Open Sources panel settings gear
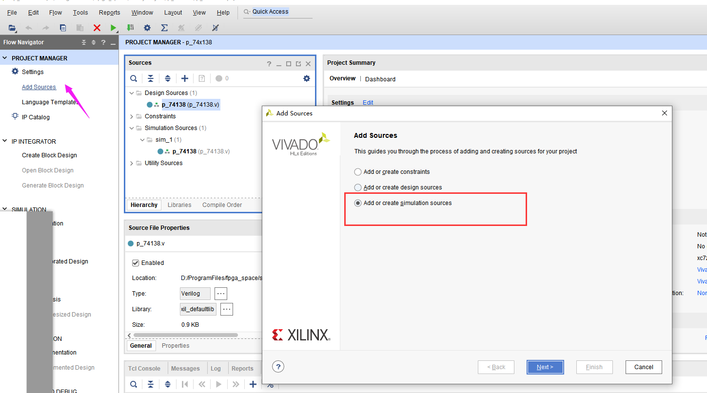This screenshot has height=393, width=707. coord(307,78)
